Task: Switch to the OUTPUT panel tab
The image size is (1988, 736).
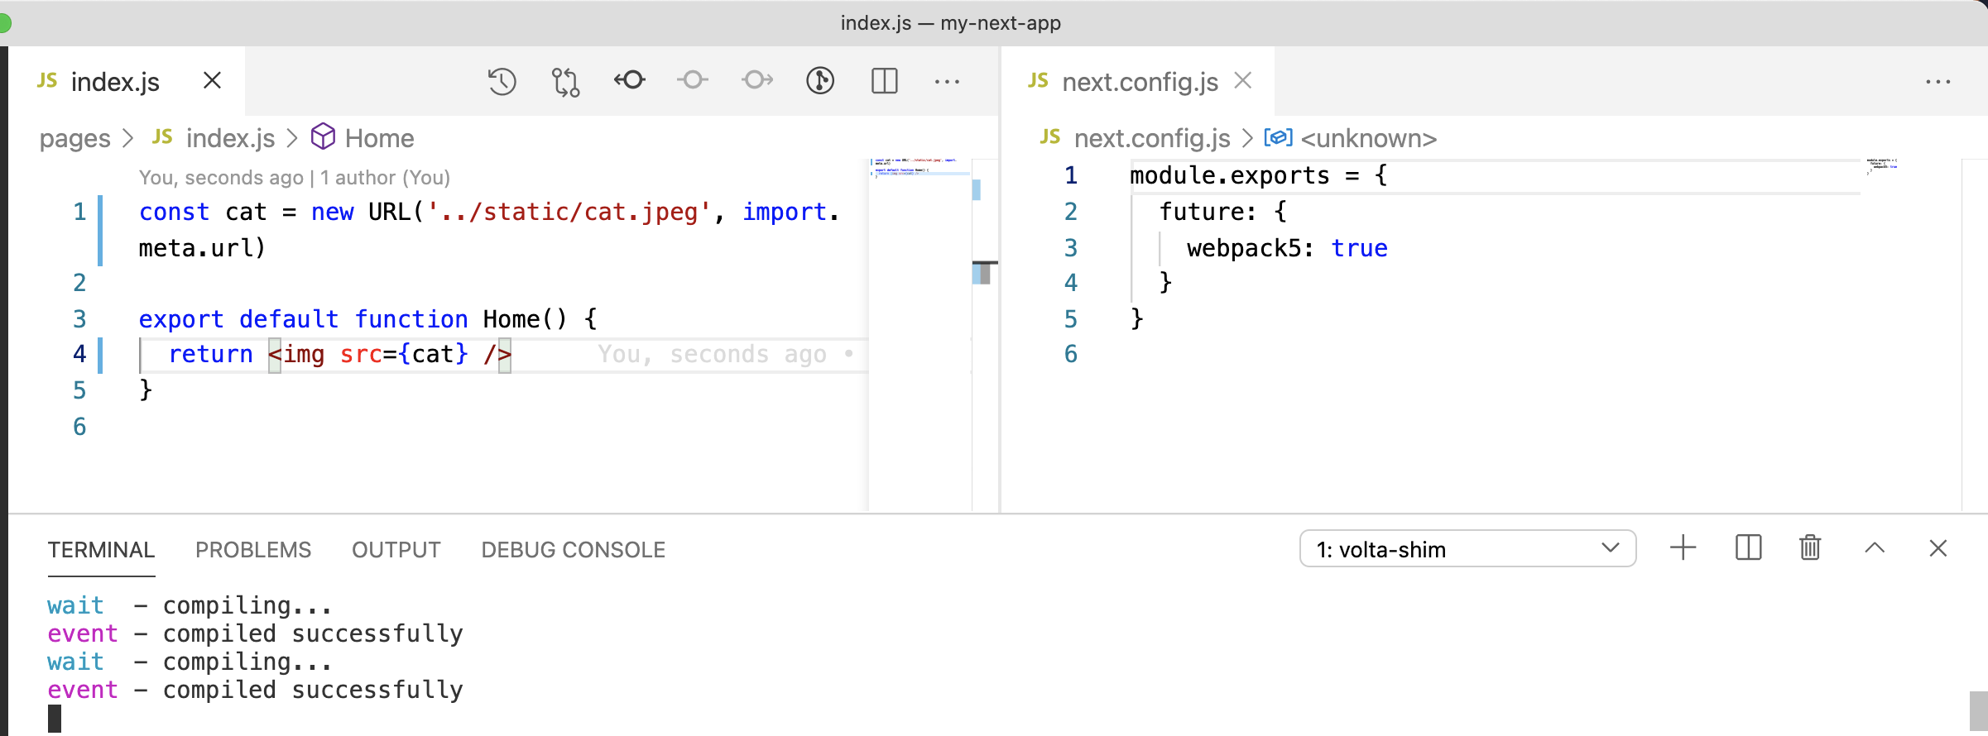Action: point(396,550)
